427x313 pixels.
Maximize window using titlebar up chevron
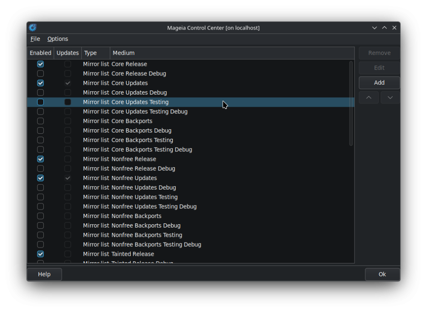pos(384,28)
